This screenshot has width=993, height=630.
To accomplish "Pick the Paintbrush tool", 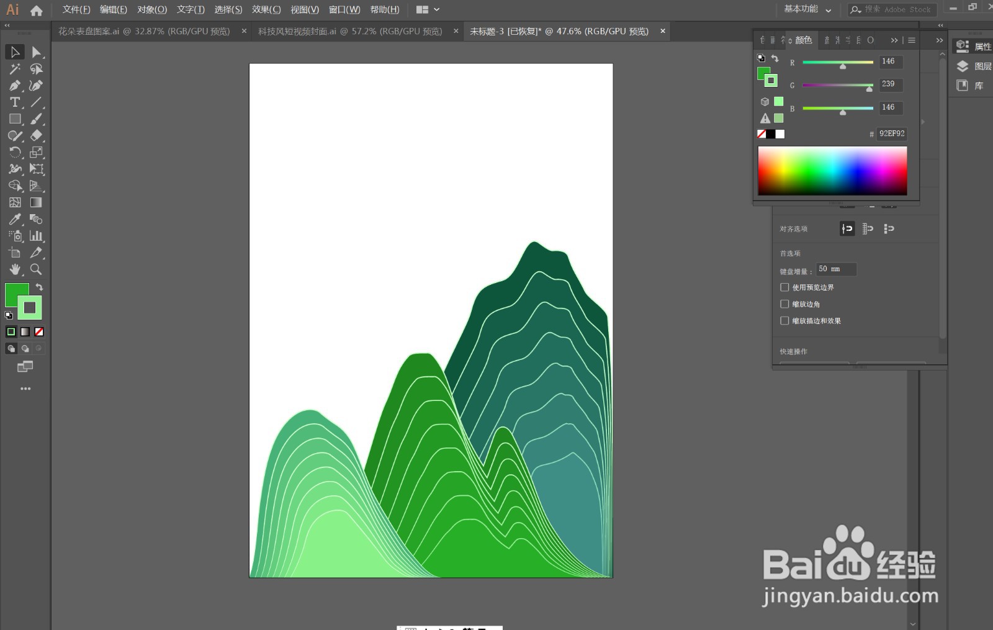I will click(x=37, y=119).
